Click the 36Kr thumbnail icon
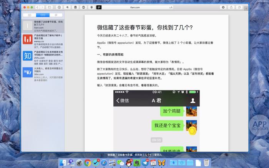Image resolution: width=269 pixels, height=168 pixels. (28, 72)
